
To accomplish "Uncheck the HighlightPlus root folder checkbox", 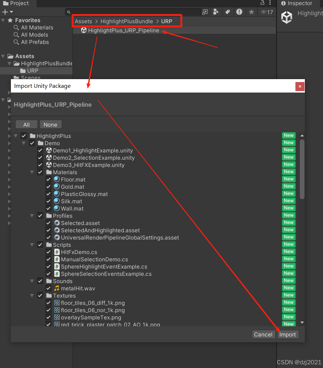I will (24, 136).
